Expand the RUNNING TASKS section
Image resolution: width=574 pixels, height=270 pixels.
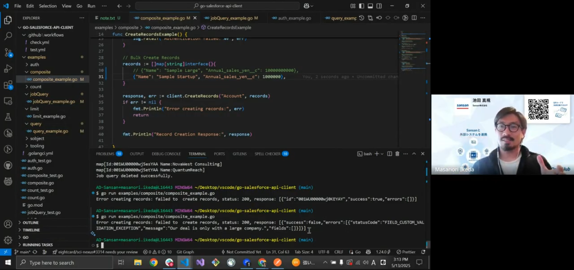38,245
